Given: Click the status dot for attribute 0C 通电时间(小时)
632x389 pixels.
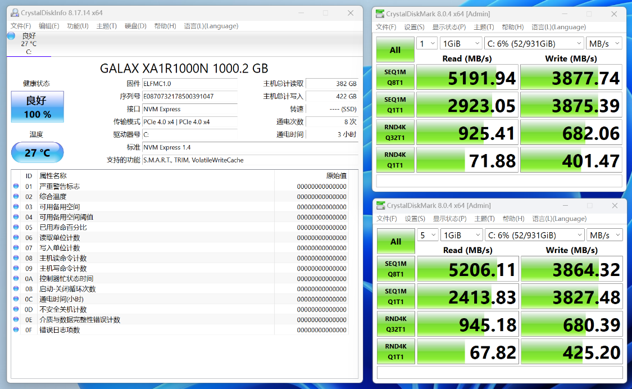Looking at the screenshot, I should [x=16, y=299].
